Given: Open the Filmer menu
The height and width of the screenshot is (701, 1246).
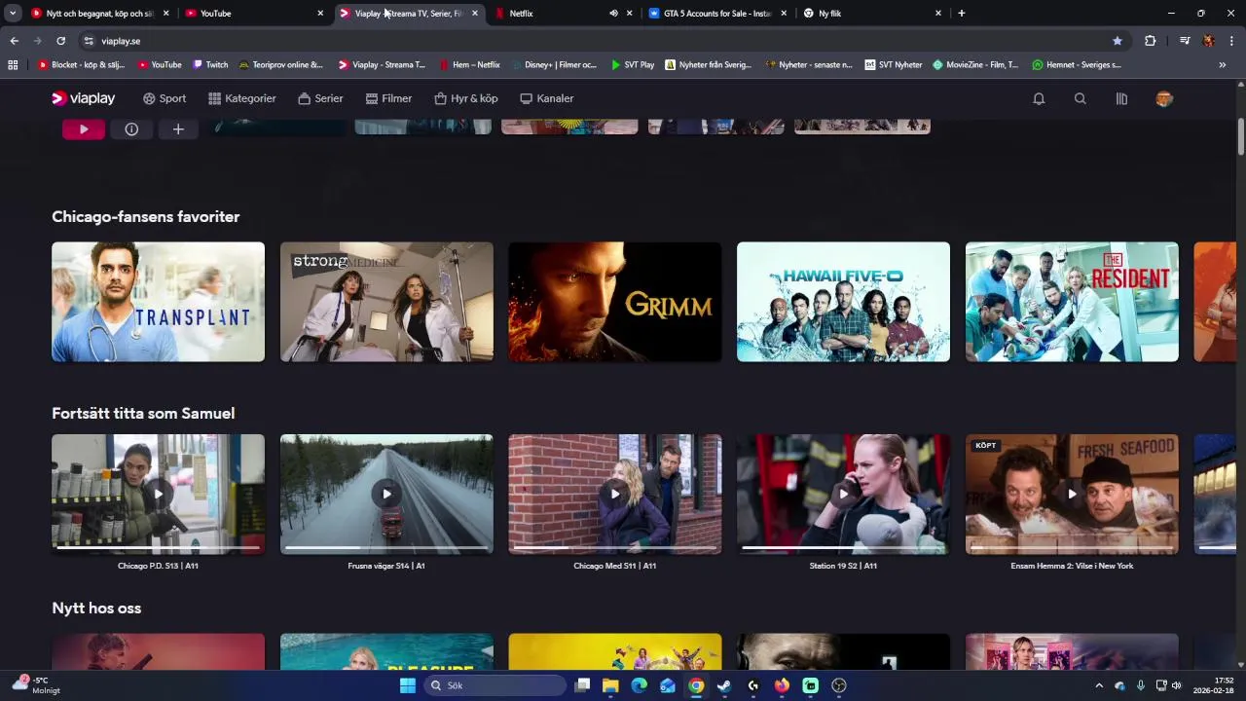Looking at the screenshot, I should tap(388, 98).
